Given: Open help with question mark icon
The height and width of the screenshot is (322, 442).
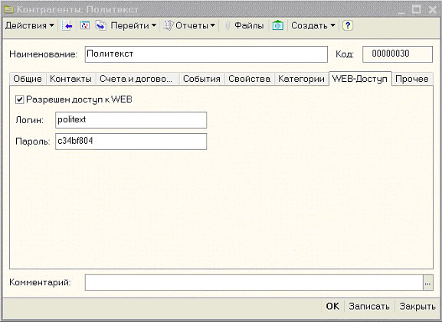Looking at the screenshot, I should [x=348, y=25].
